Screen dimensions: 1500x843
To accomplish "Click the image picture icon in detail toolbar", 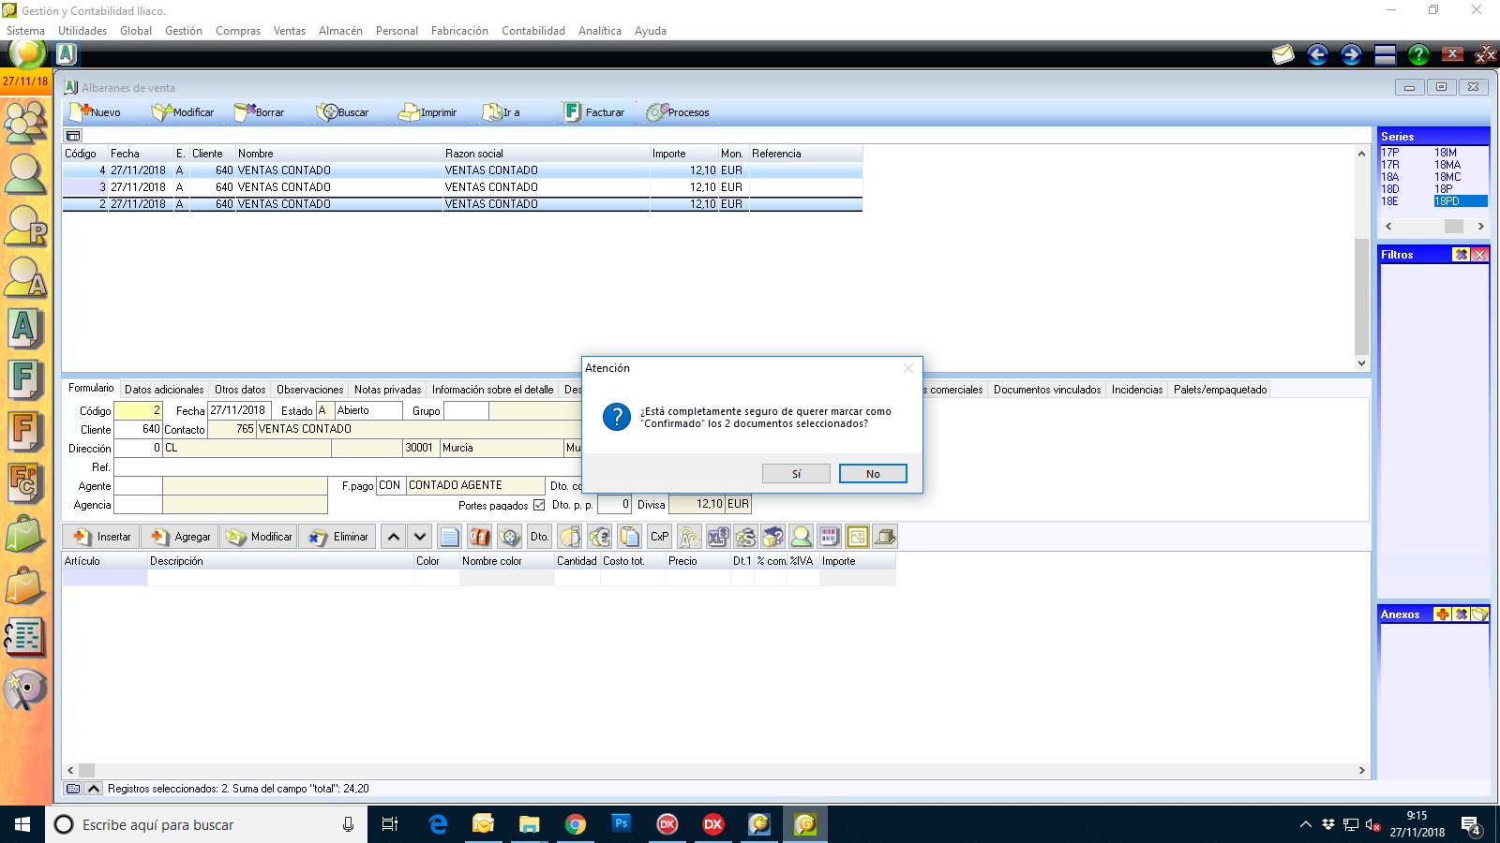I will tap(858, 537).
